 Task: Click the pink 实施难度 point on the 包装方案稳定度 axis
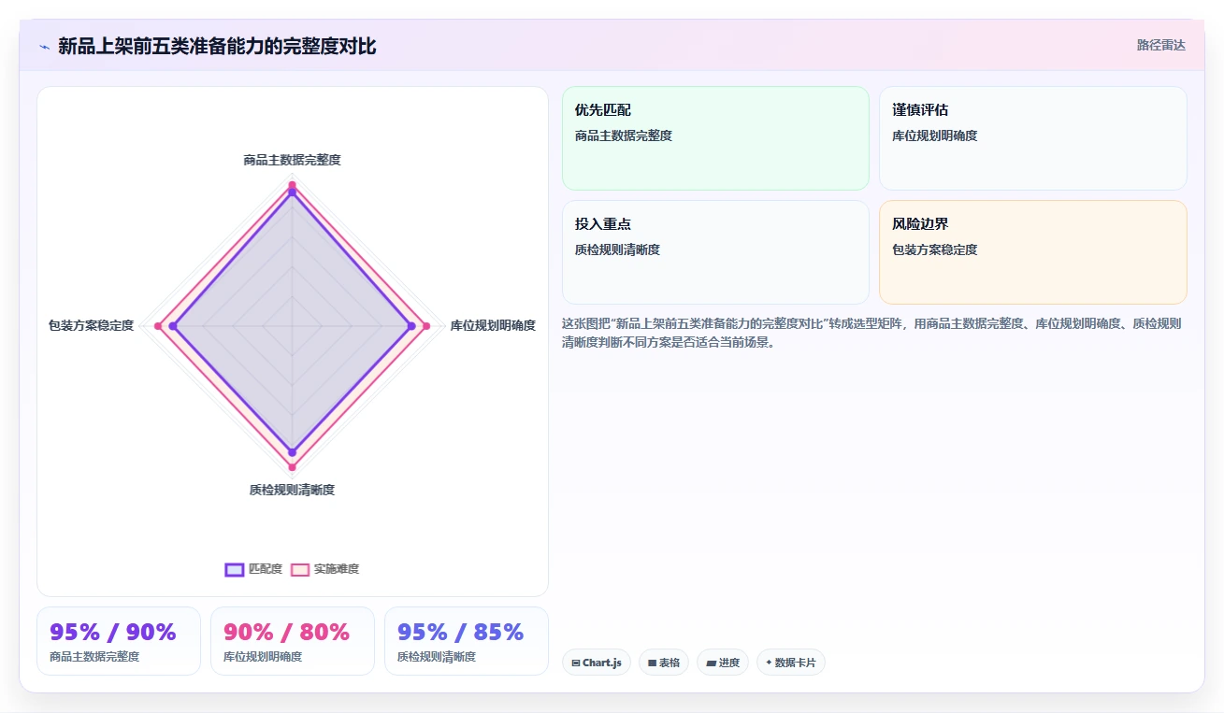click(158, 326)
